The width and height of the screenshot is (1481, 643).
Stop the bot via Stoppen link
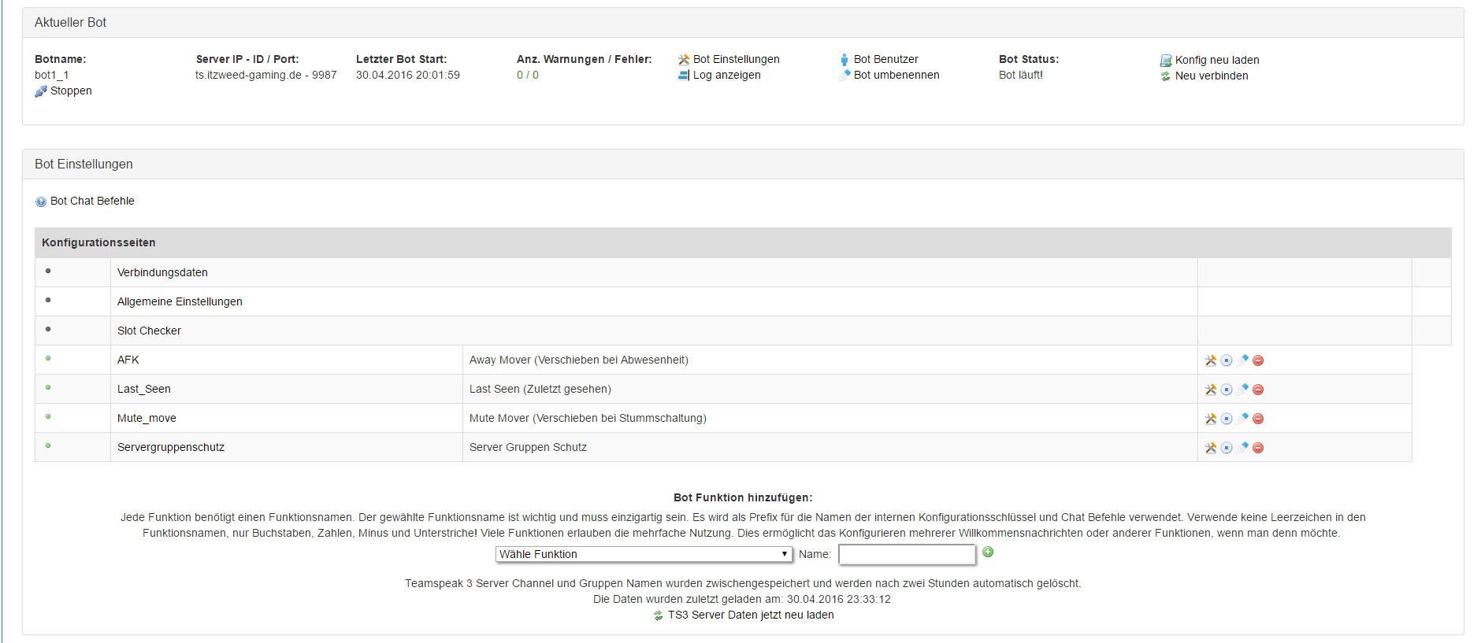70,91
